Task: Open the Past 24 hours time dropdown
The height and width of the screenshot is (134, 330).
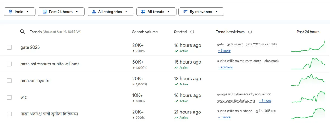Action: tap(61, 12)
